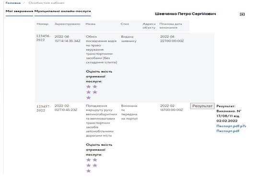This screenshot has height=177, width=259.
Task: Click status Видана заявнику
Action: pos(129,39)
